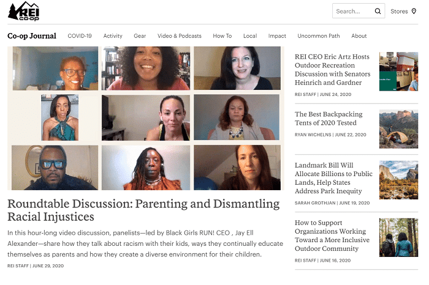Open the Uncommon Path section
429x285 pixels.
click(x=319, y=35)
